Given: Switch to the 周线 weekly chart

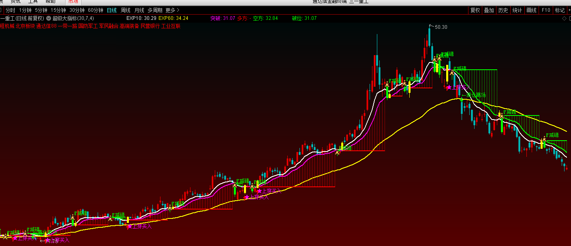Looking at the screenshot, I should 126,10.
